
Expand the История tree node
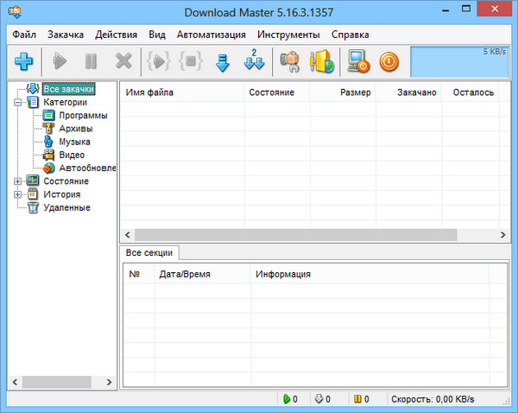click(x=19, y=194)
